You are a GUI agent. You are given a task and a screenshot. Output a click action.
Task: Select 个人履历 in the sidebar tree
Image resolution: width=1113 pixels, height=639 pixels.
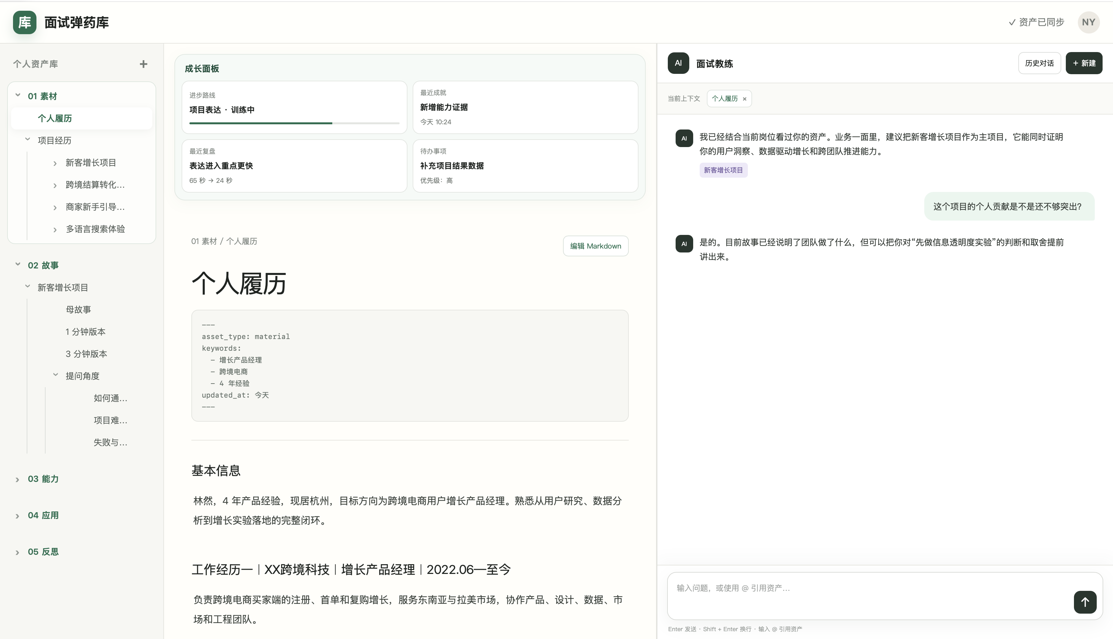pos(82,118)
